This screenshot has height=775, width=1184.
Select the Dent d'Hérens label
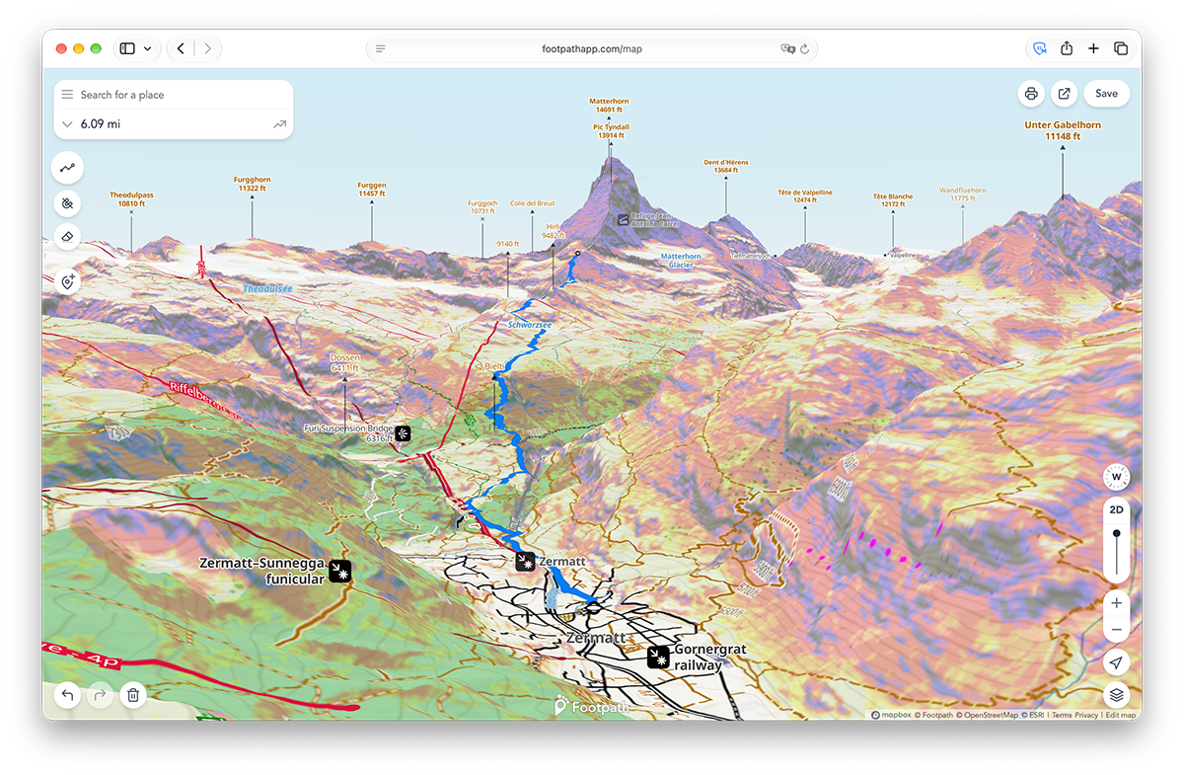click(x=725, y=166)
